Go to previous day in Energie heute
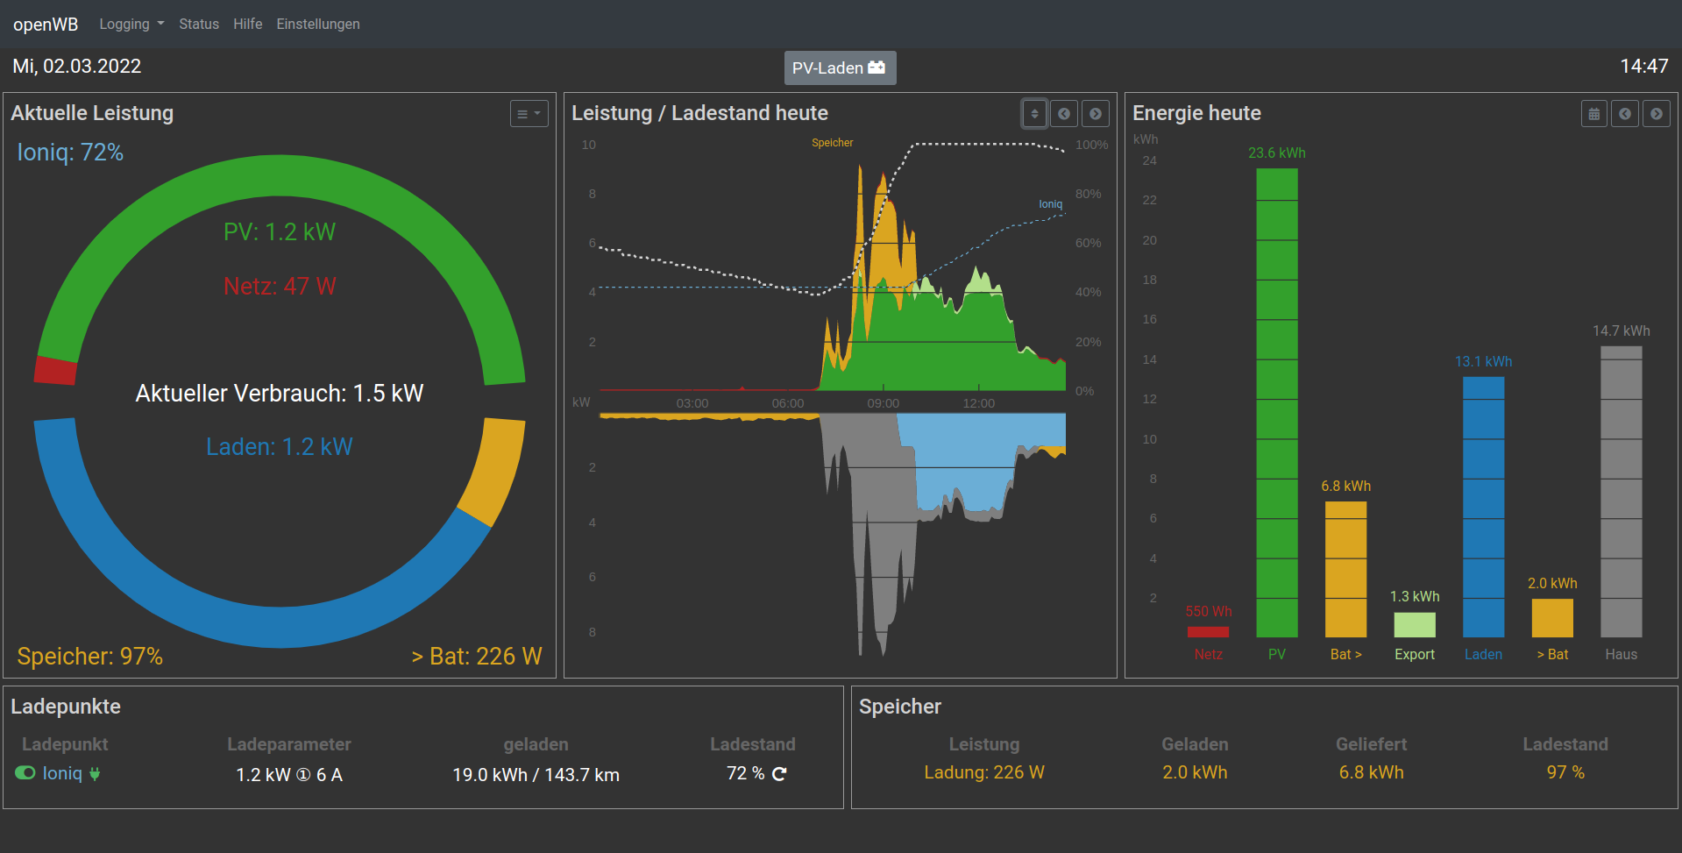 click(1624, 114)
